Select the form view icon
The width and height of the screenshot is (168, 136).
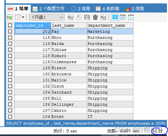[x=123, y=18]
